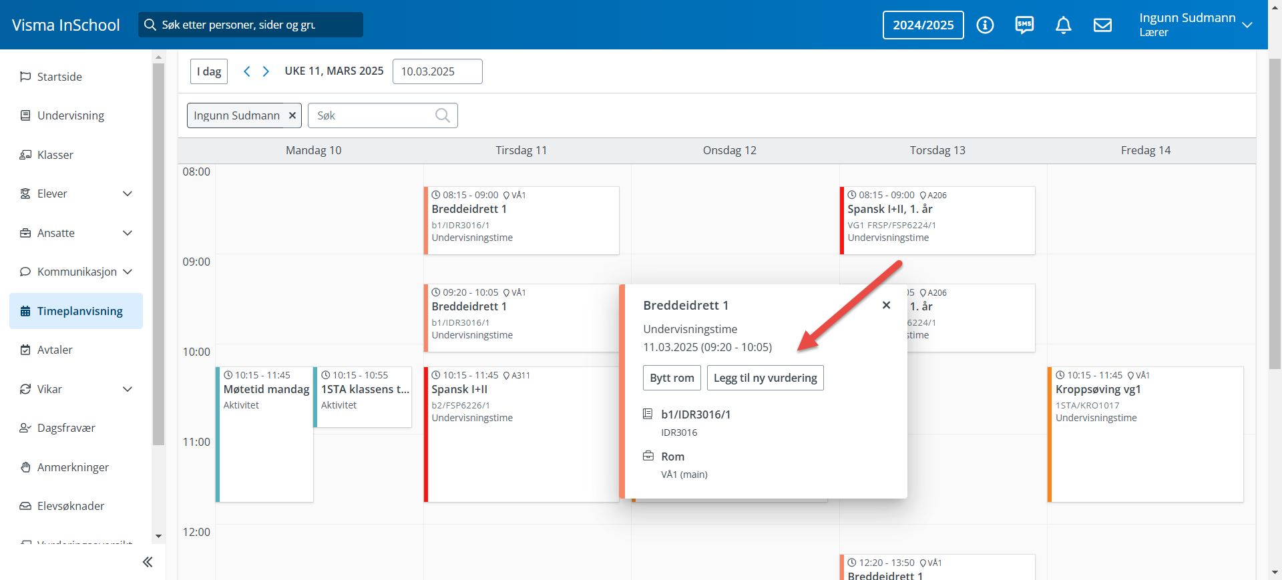Viewport: 1282px width, 580px height.
Task: Expand the Ansatte submenu
Action: point(128,233)
